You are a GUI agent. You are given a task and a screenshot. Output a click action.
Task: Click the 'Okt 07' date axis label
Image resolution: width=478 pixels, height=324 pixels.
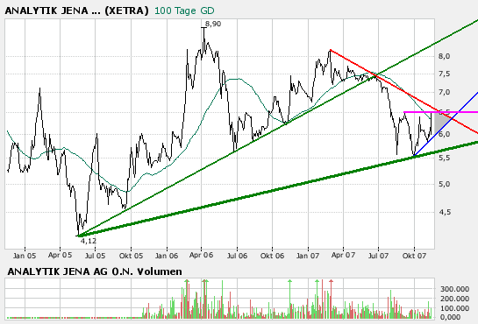(414, 256)
